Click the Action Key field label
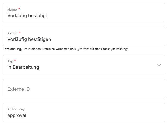168x126 pixels. click(16, 109)
